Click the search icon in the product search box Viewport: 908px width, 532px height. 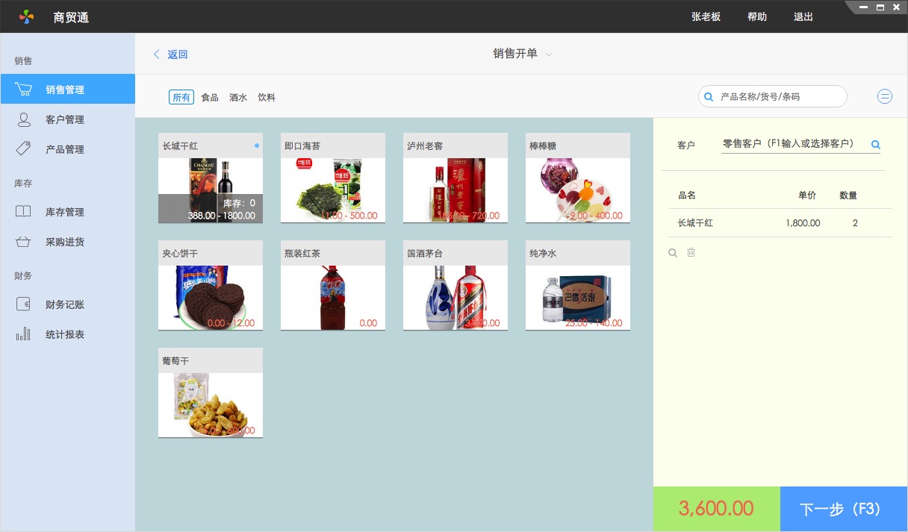coord(708,96)
